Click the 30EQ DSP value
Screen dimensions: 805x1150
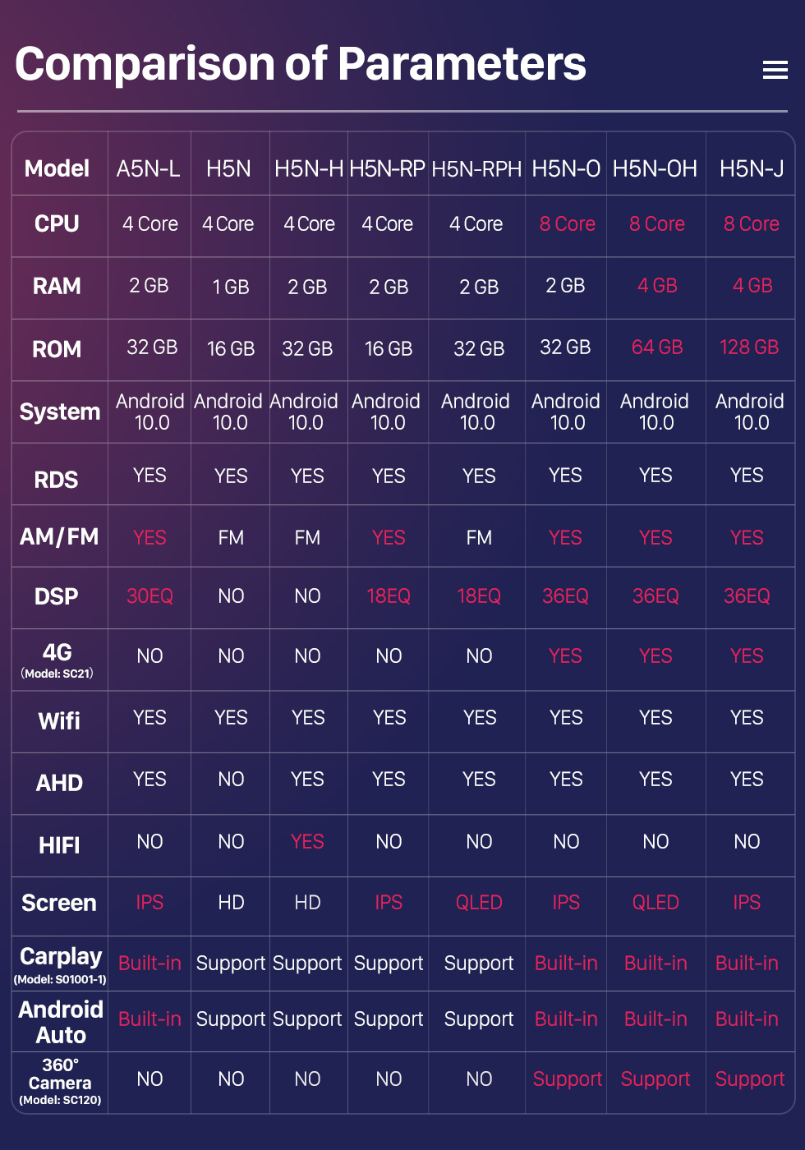point(149,596)
